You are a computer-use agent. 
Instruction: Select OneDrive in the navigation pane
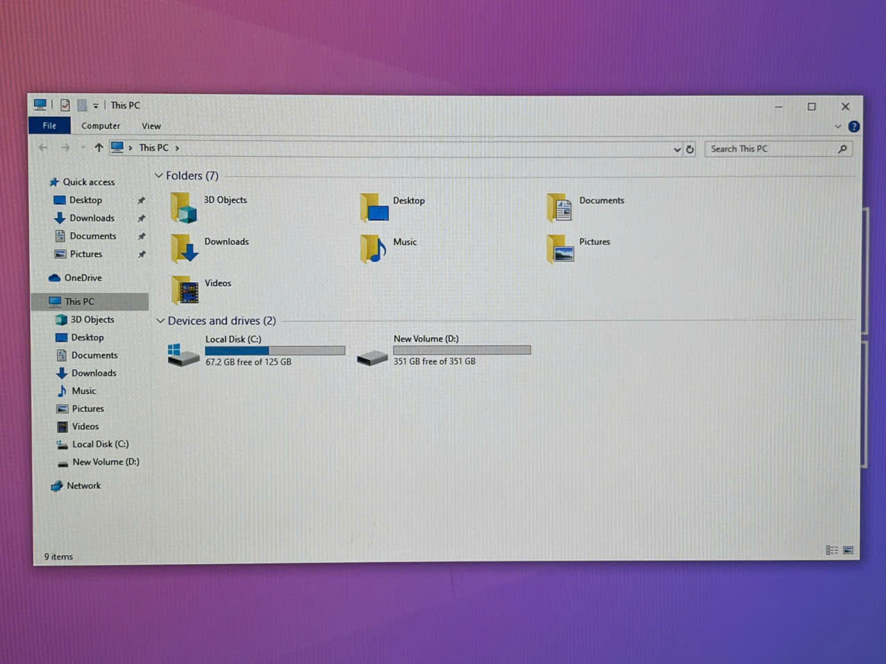[83, 278]
